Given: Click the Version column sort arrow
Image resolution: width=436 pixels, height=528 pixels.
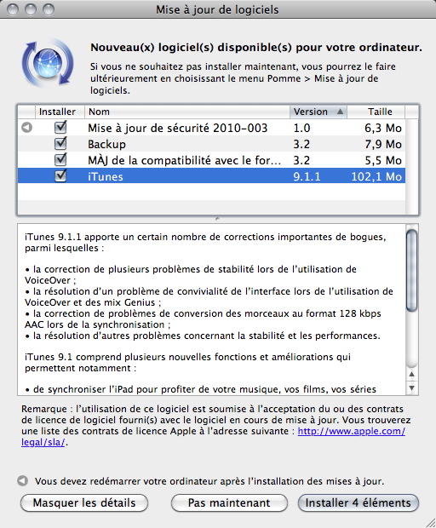Looking at the screenshot, I should [x=340, y=112].
